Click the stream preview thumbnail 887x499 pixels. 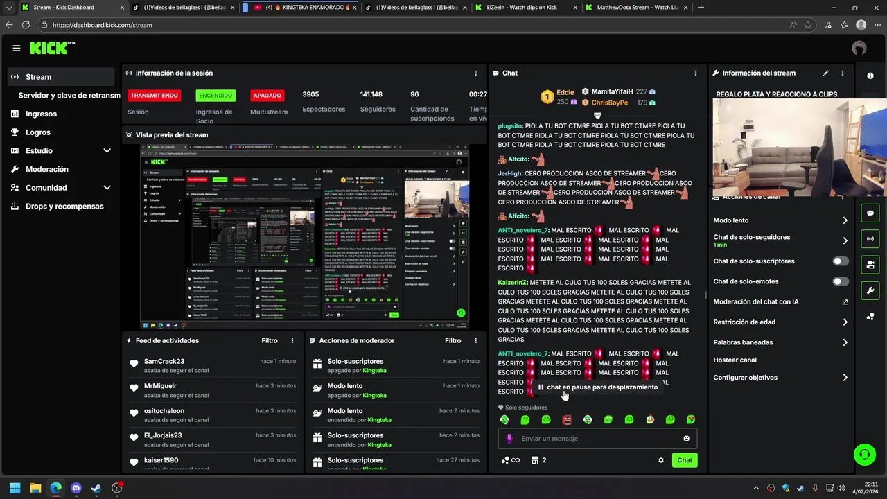[x=304, y=237]
